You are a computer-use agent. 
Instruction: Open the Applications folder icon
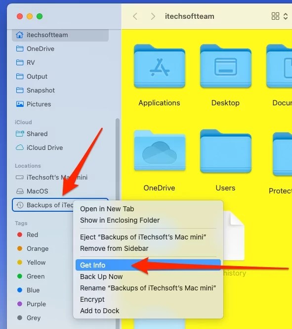click(160, 66)
